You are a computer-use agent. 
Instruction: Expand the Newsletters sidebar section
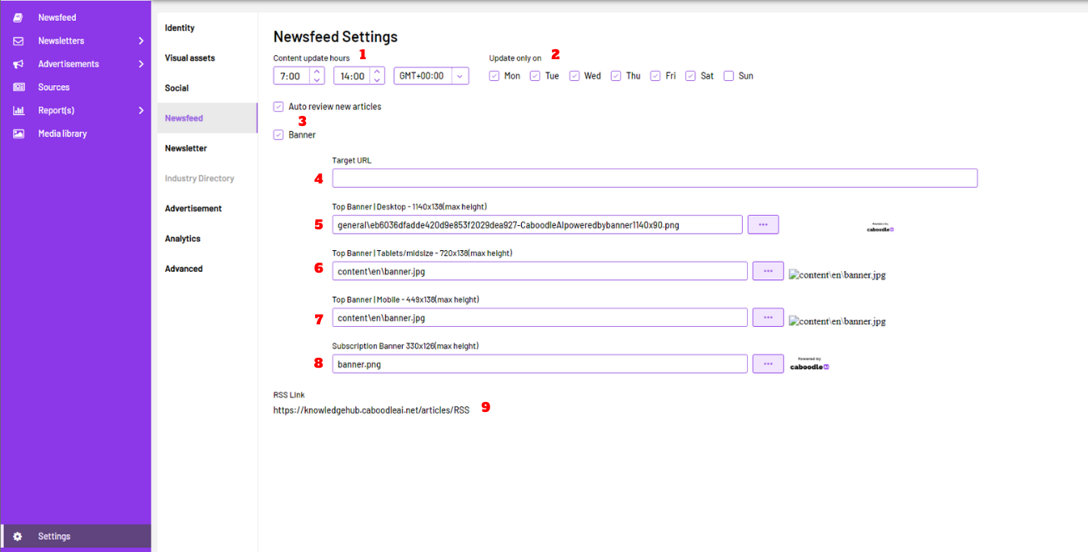[x=141, y=40]
